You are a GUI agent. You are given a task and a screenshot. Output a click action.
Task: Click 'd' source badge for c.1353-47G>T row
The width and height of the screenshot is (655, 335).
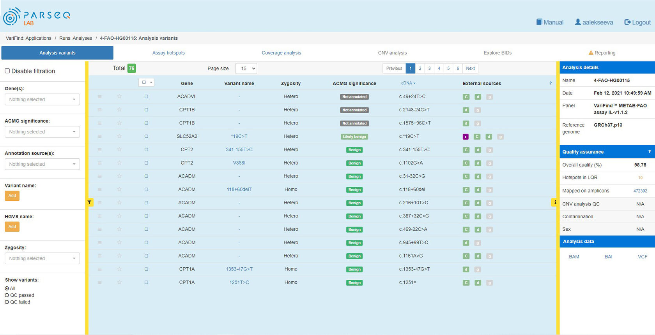466,269
